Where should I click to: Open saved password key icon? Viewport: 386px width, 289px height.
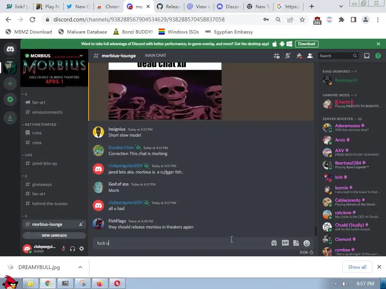(x=266, y=20)
